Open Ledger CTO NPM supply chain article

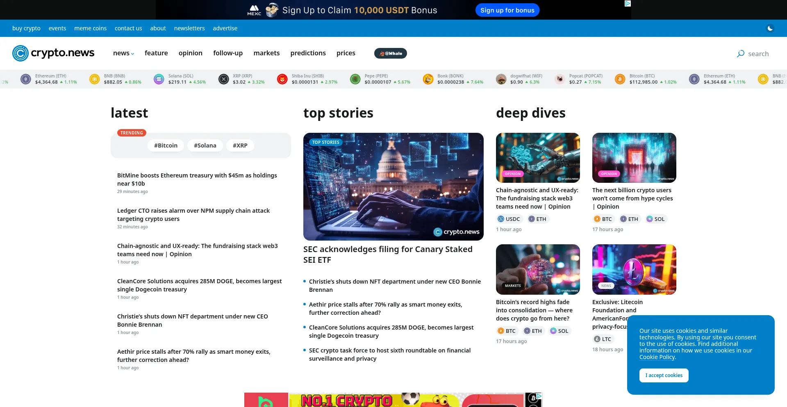click(193, 215)
